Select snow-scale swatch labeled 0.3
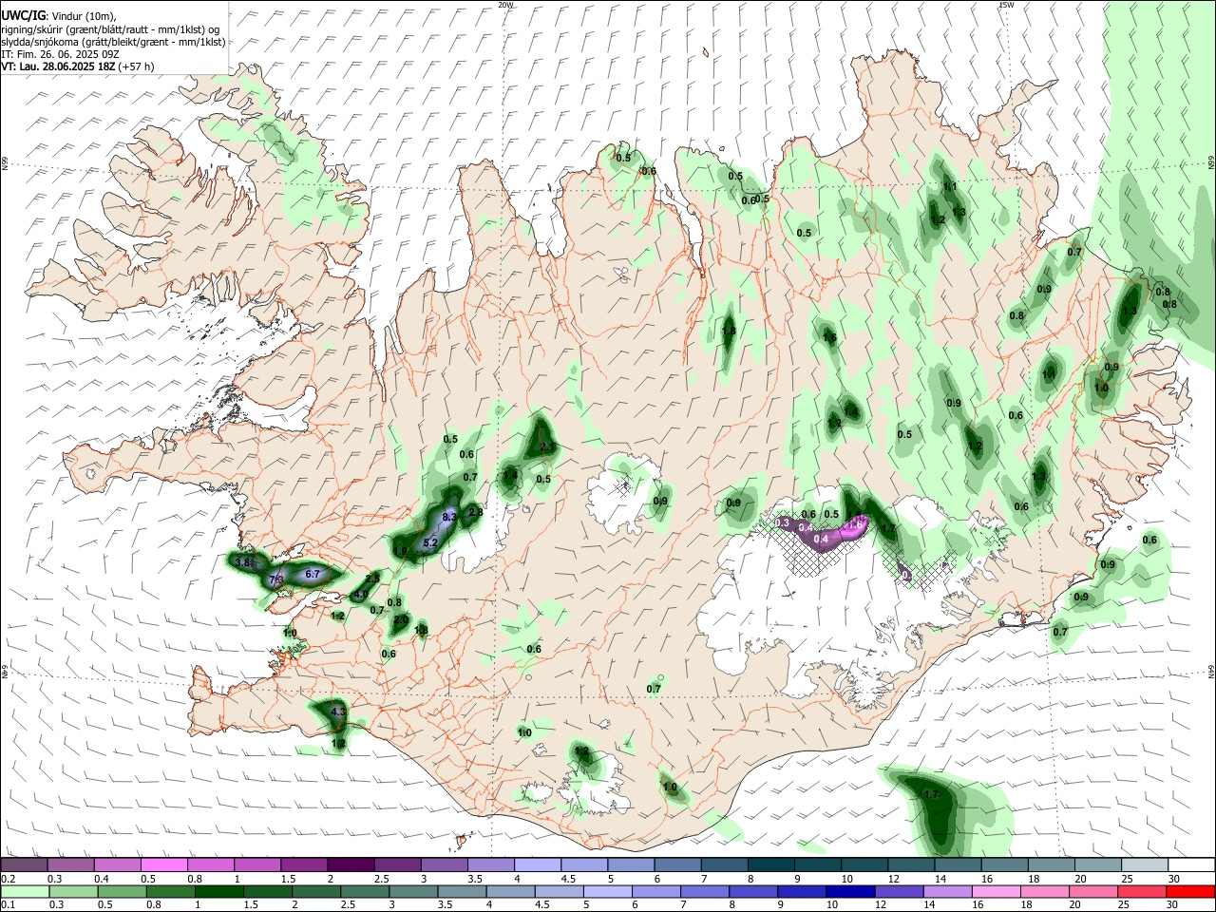 click(x=70, y=865)
